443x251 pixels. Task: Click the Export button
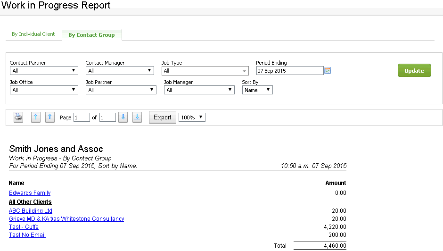tap(163, 117)
